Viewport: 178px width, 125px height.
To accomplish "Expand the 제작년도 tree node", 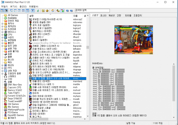I will point(2,26).
